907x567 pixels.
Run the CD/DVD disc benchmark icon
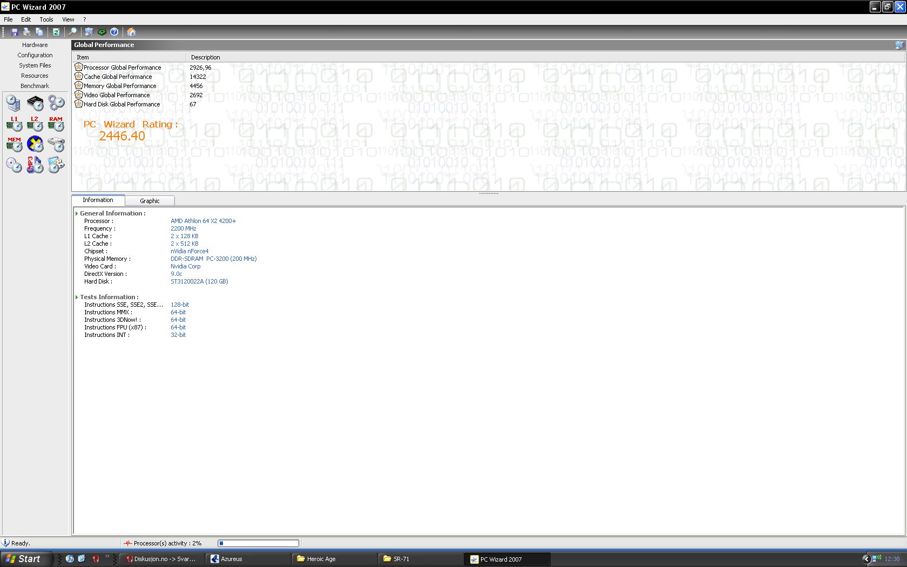coord(14,165)
